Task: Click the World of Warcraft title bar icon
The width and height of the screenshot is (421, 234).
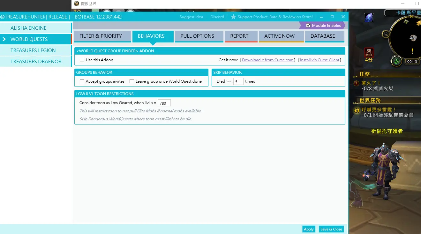Action: tap(77, 4)
